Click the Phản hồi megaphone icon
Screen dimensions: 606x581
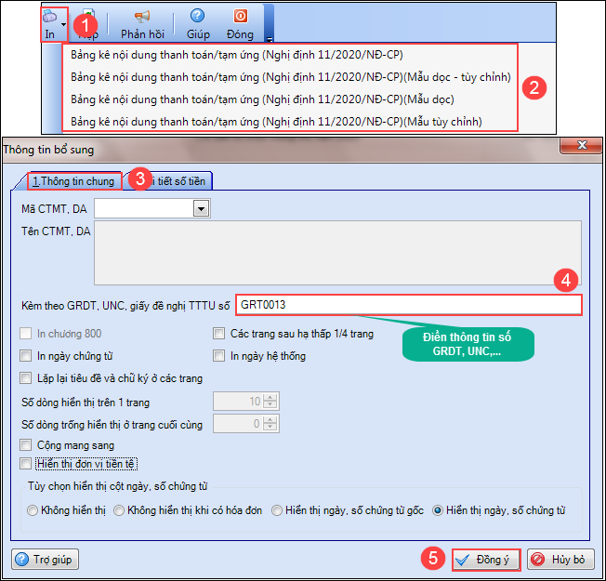(x=142, y=16)
